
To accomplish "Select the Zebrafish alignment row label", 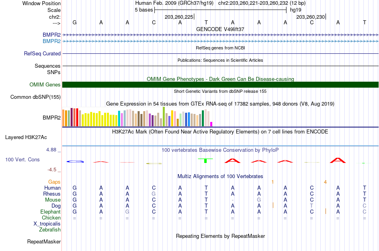I will [x=50, y=230].
